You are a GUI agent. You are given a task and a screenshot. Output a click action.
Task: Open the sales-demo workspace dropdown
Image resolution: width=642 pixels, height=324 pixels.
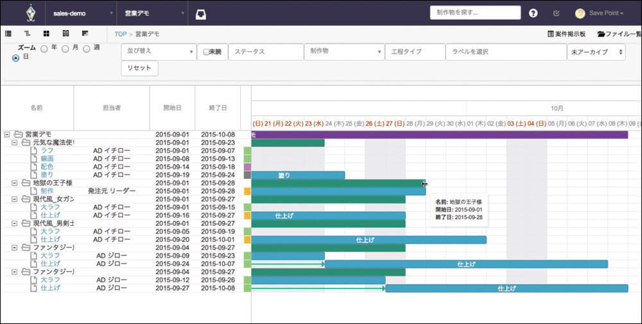81,13
